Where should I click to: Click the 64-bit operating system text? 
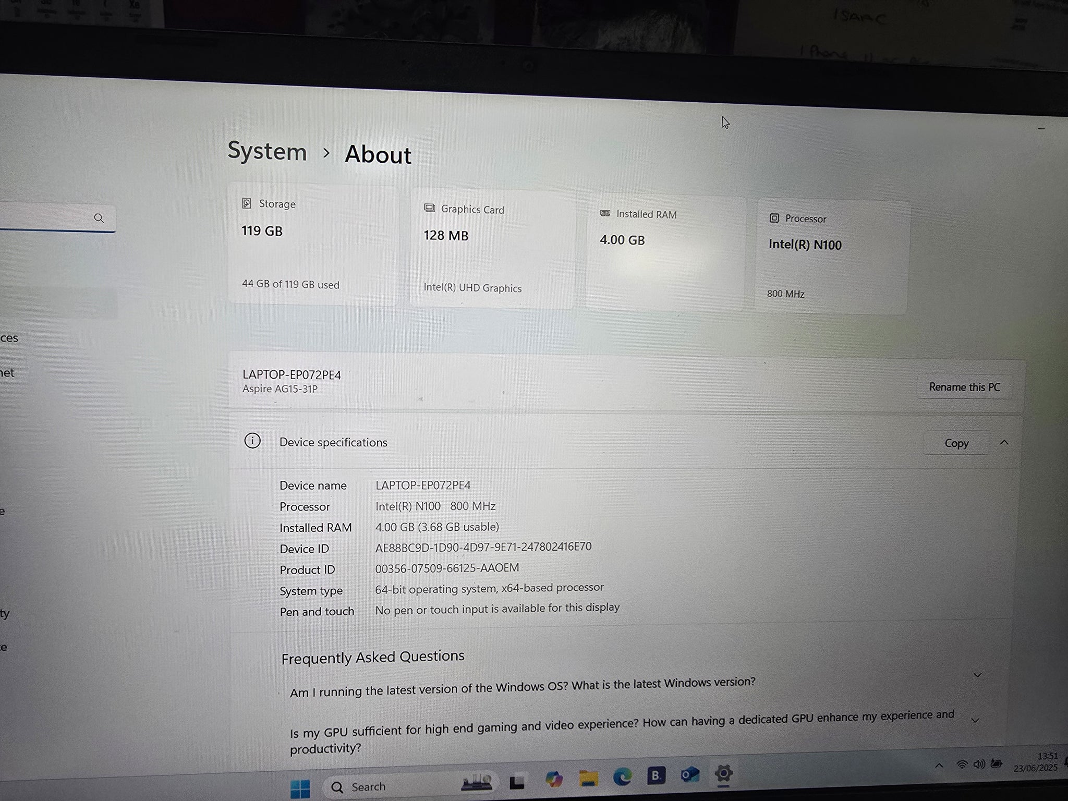(x=489, y=588)
